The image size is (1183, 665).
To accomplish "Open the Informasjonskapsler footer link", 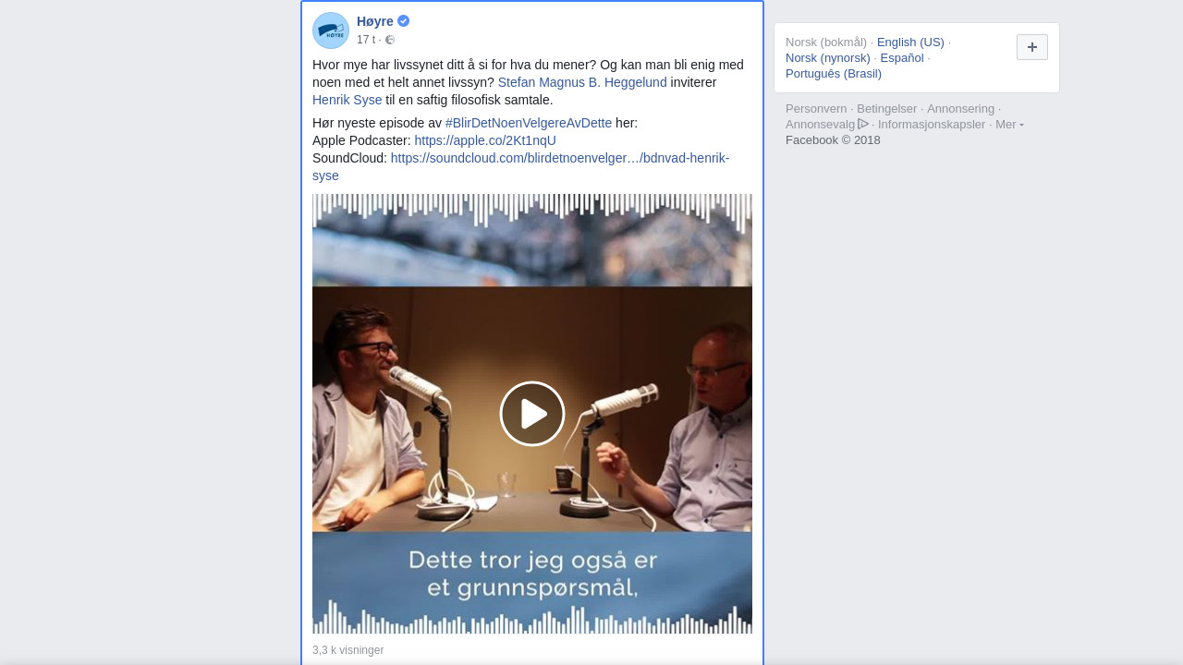I will (x=932, y=125).
